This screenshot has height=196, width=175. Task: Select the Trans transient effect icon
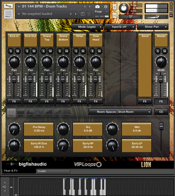point(30,113)
